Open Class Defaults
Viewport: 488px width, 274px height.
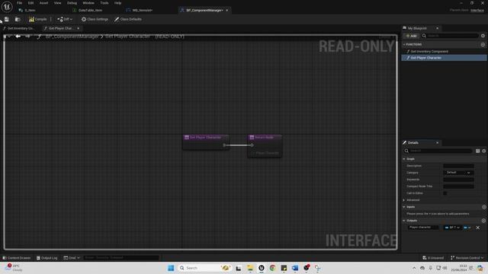(x=127, y=19)
